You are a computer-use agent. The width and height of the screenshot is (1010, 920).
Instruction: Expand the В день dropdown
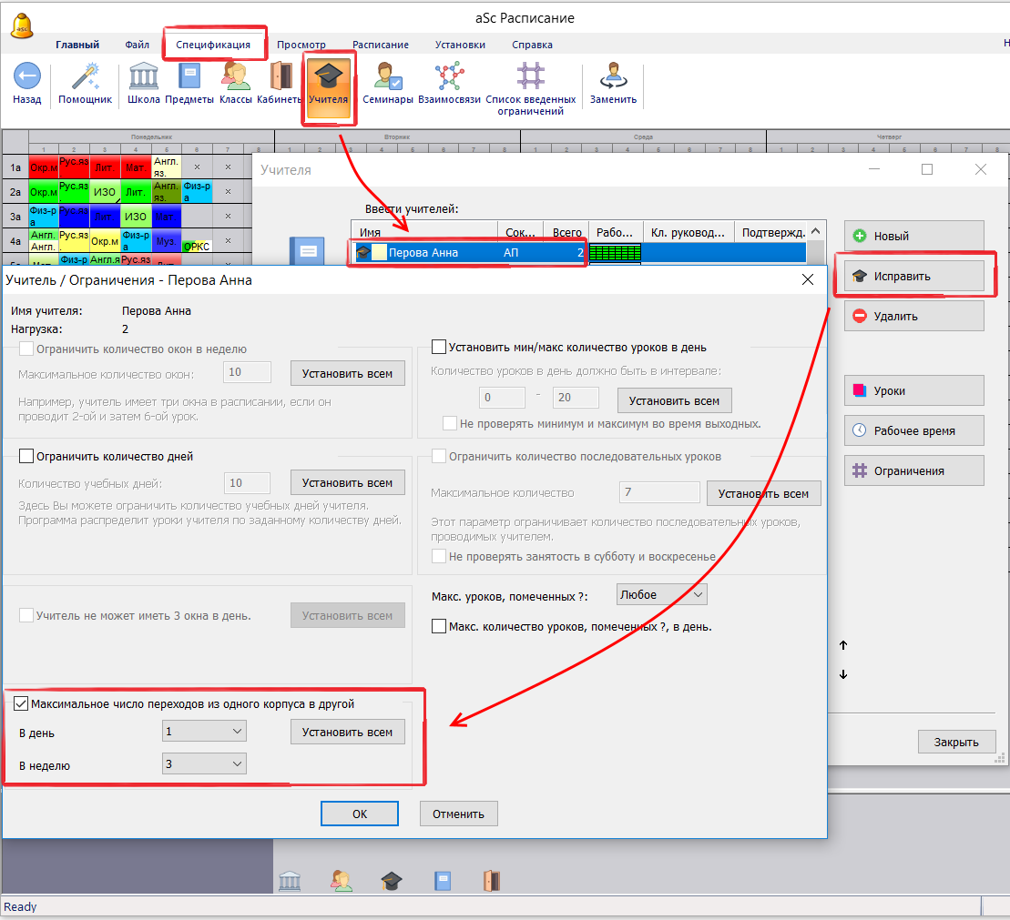tap(204, 732)
